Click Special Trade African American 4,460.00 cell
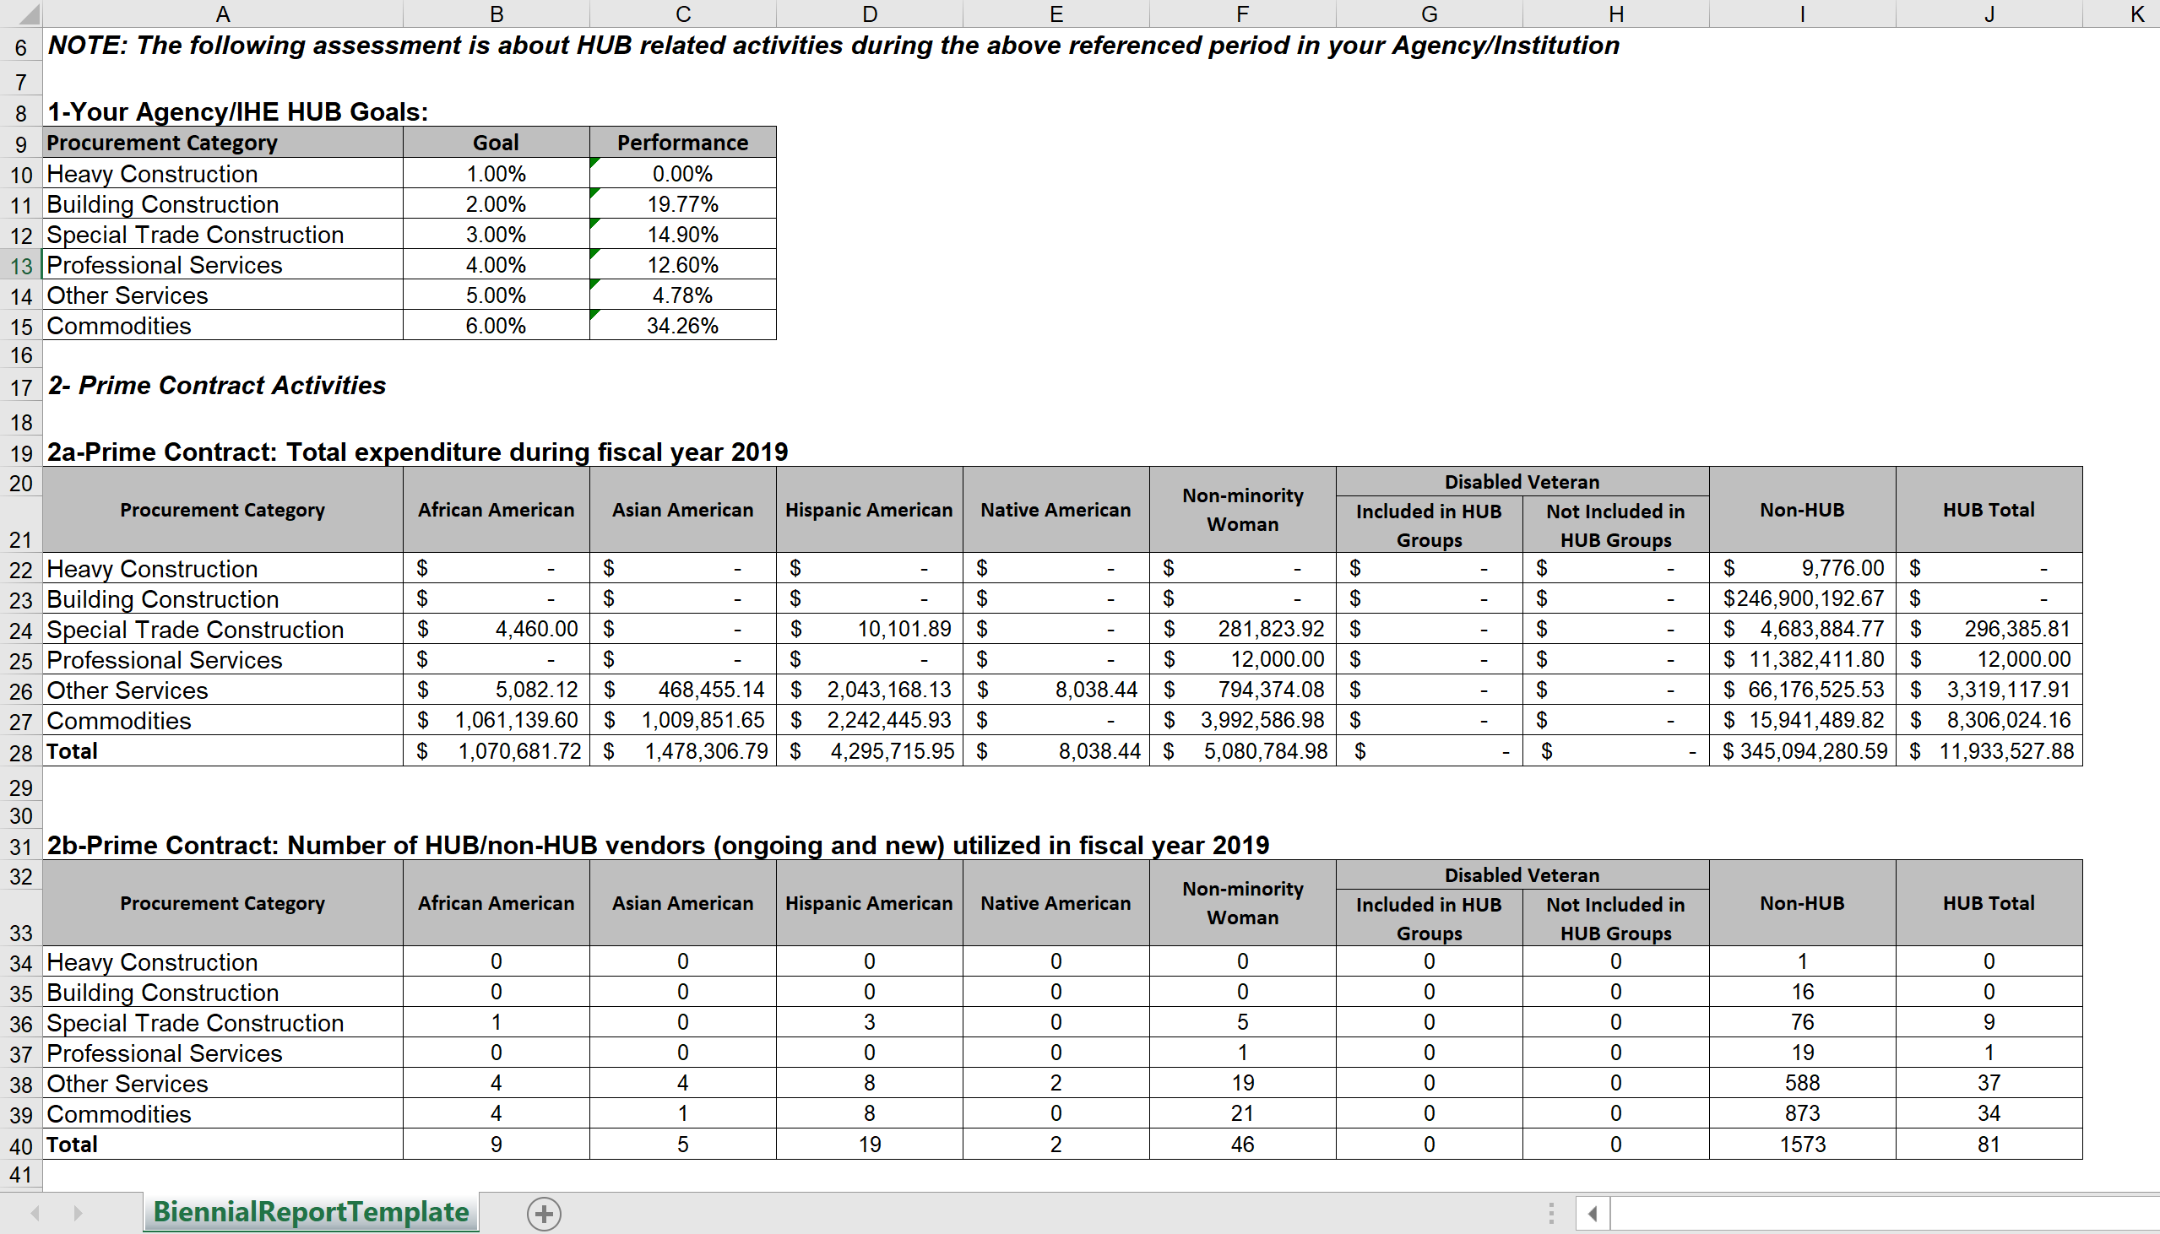The height and width of the screenshot is (1234, 2160). (497, 630)
